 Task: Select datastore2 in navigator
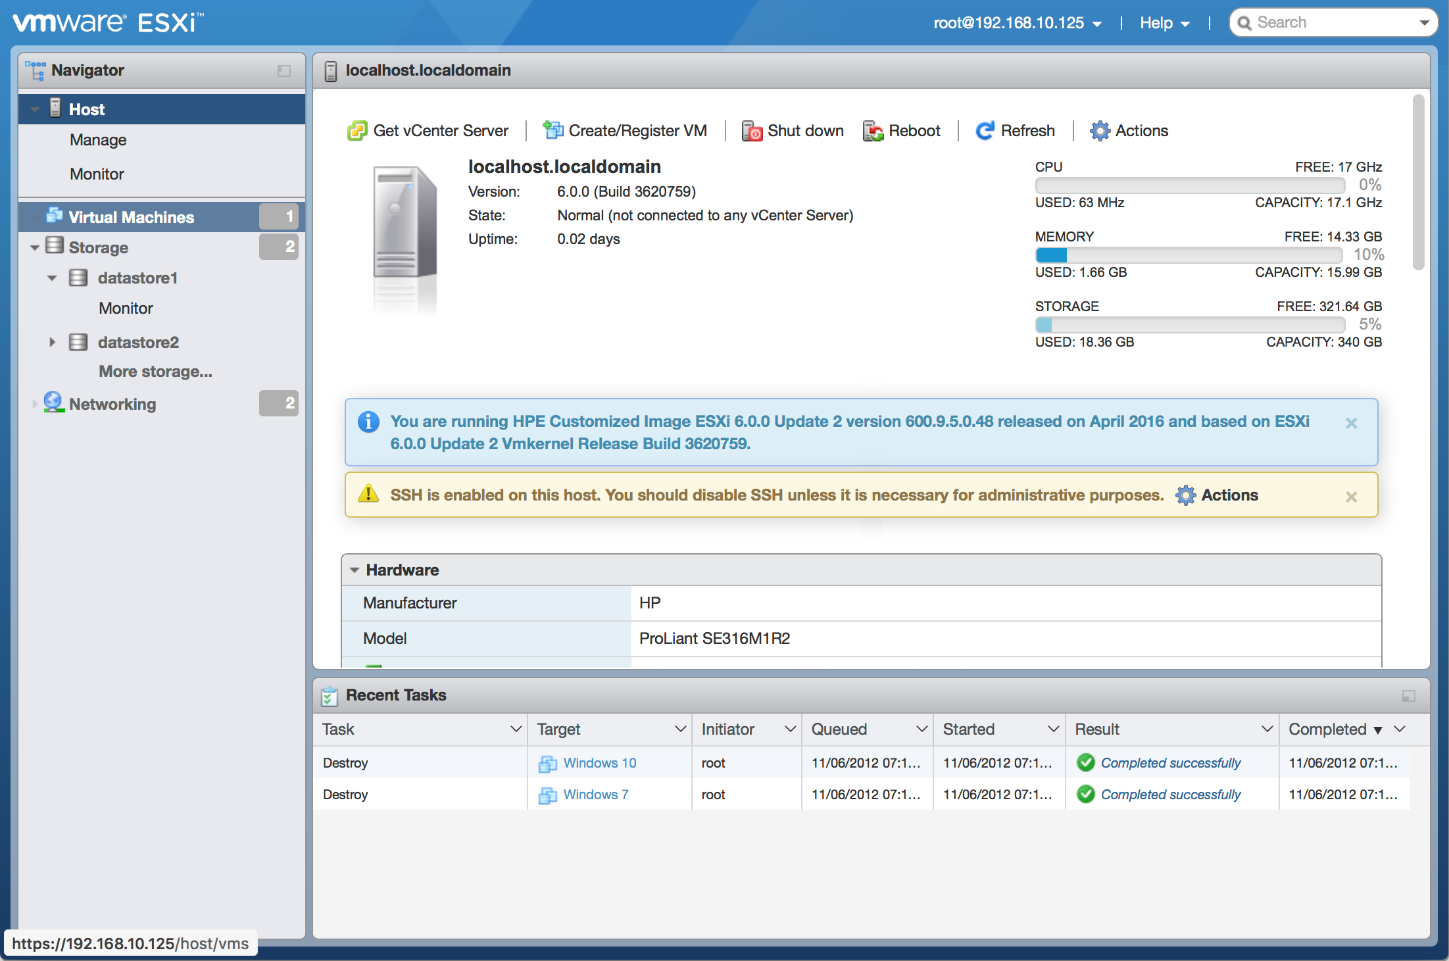[138, 343]
